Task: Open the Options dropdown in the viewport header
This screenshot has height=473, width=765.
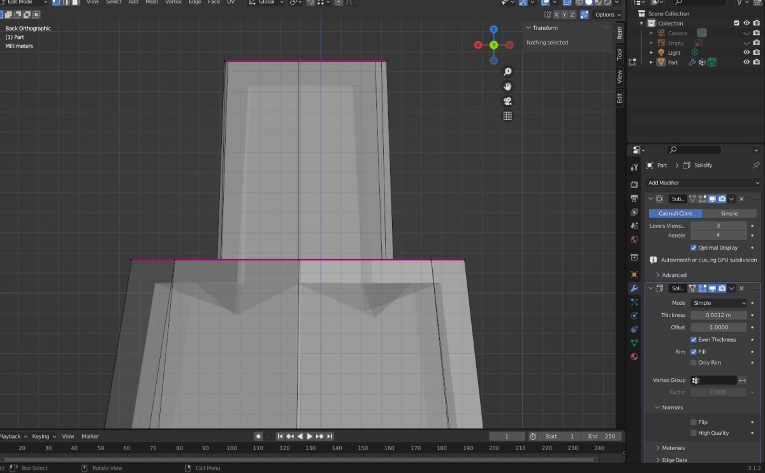Action: tap(608, 15)
